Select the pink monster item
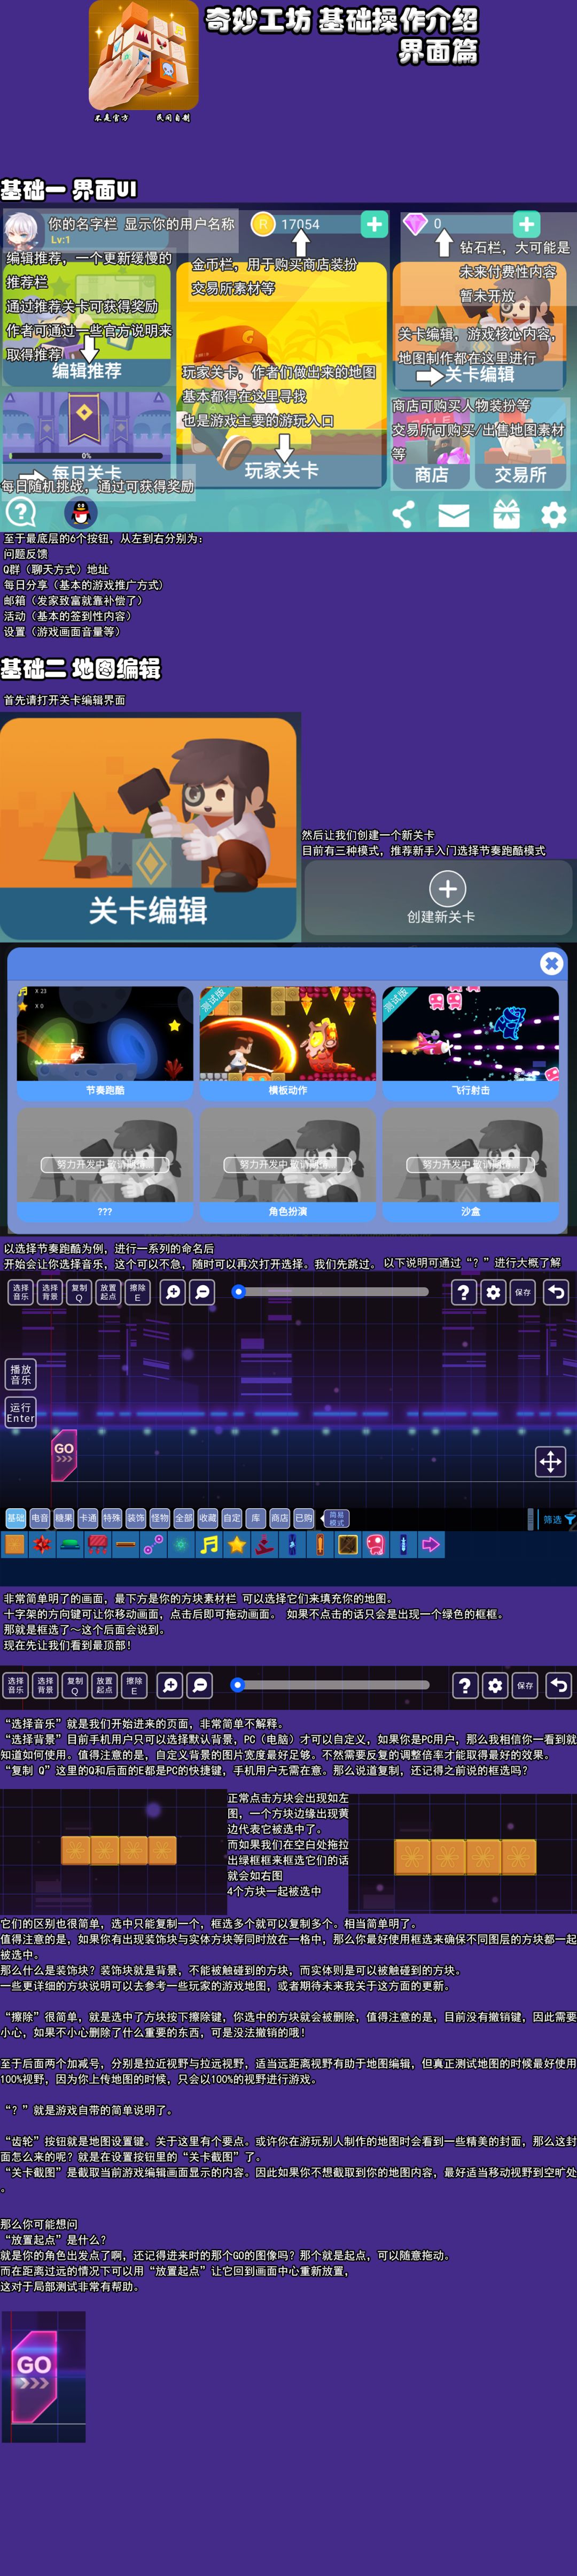Viewport: 577px width, 2576px height. click(x=375, y=1544)
